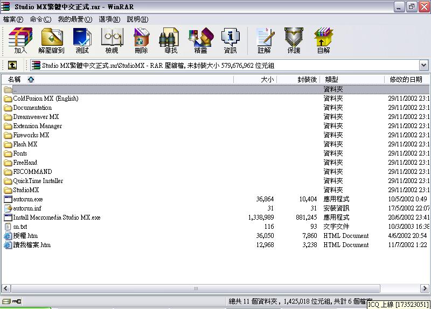This screenshot has width=431, height=309.
Task: Select the Fireworks MX folder row
Action: 215,135
